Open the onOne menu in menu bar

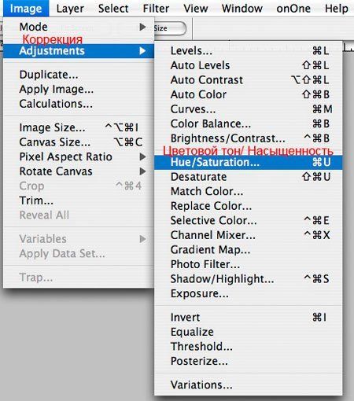(x=293, y=9)
